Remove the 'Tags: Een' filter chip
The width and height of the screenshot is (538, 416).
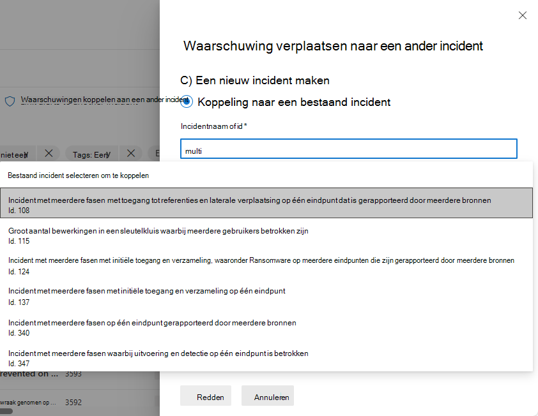(x=131, y=153)
